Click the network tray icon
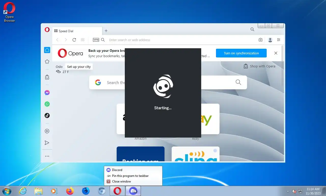This screenshot has width=326, height=196. point(300,191)
